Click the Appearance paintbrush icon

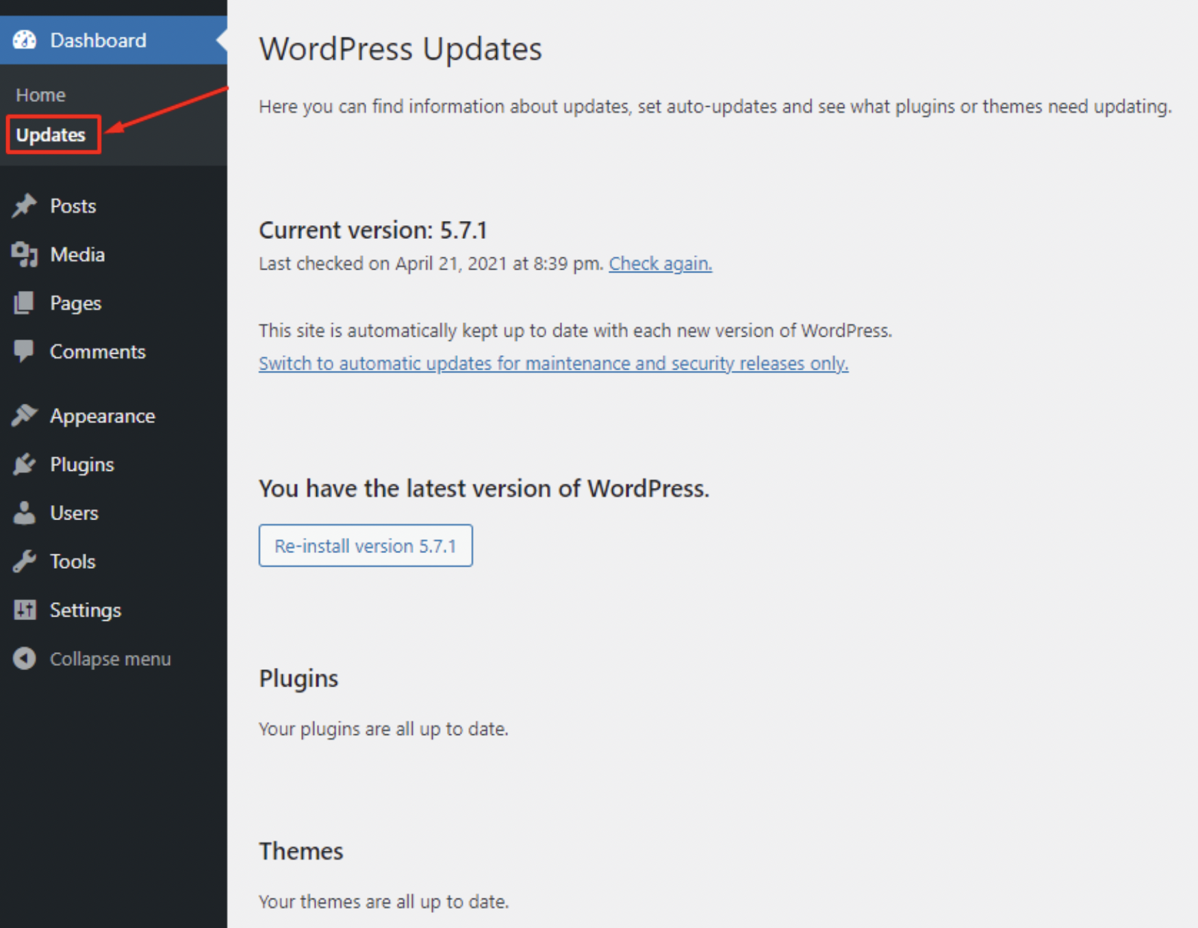click(25, 415)
